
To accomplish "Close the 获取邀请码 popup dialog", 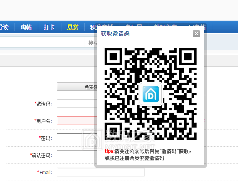I will click(x=196, y=34).
